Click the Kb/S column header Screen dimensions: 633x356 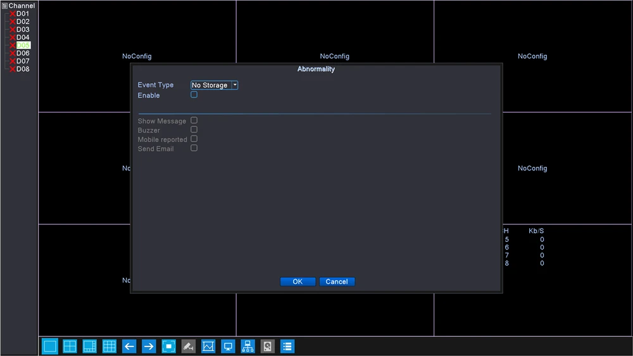click(536, 231)
